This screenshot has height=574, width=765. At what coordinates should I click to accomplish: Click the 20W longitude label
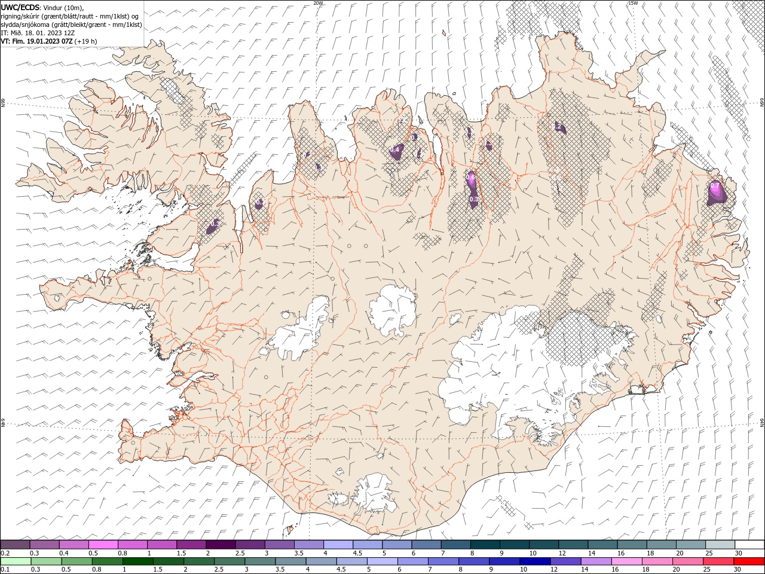(x=318, y=3)
